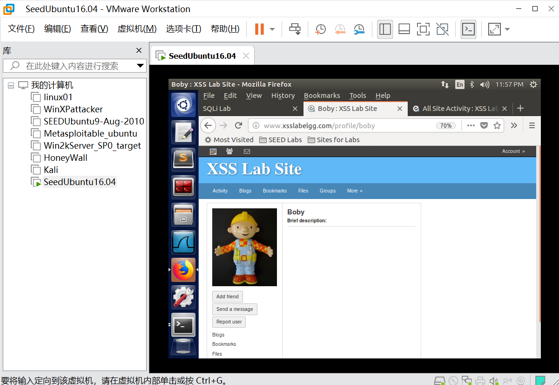Image resolution: width=559 pixels, height=385 pixels.
Task: Launch text editor from Ubuntu launcher
Action: (x=183, y=132)
